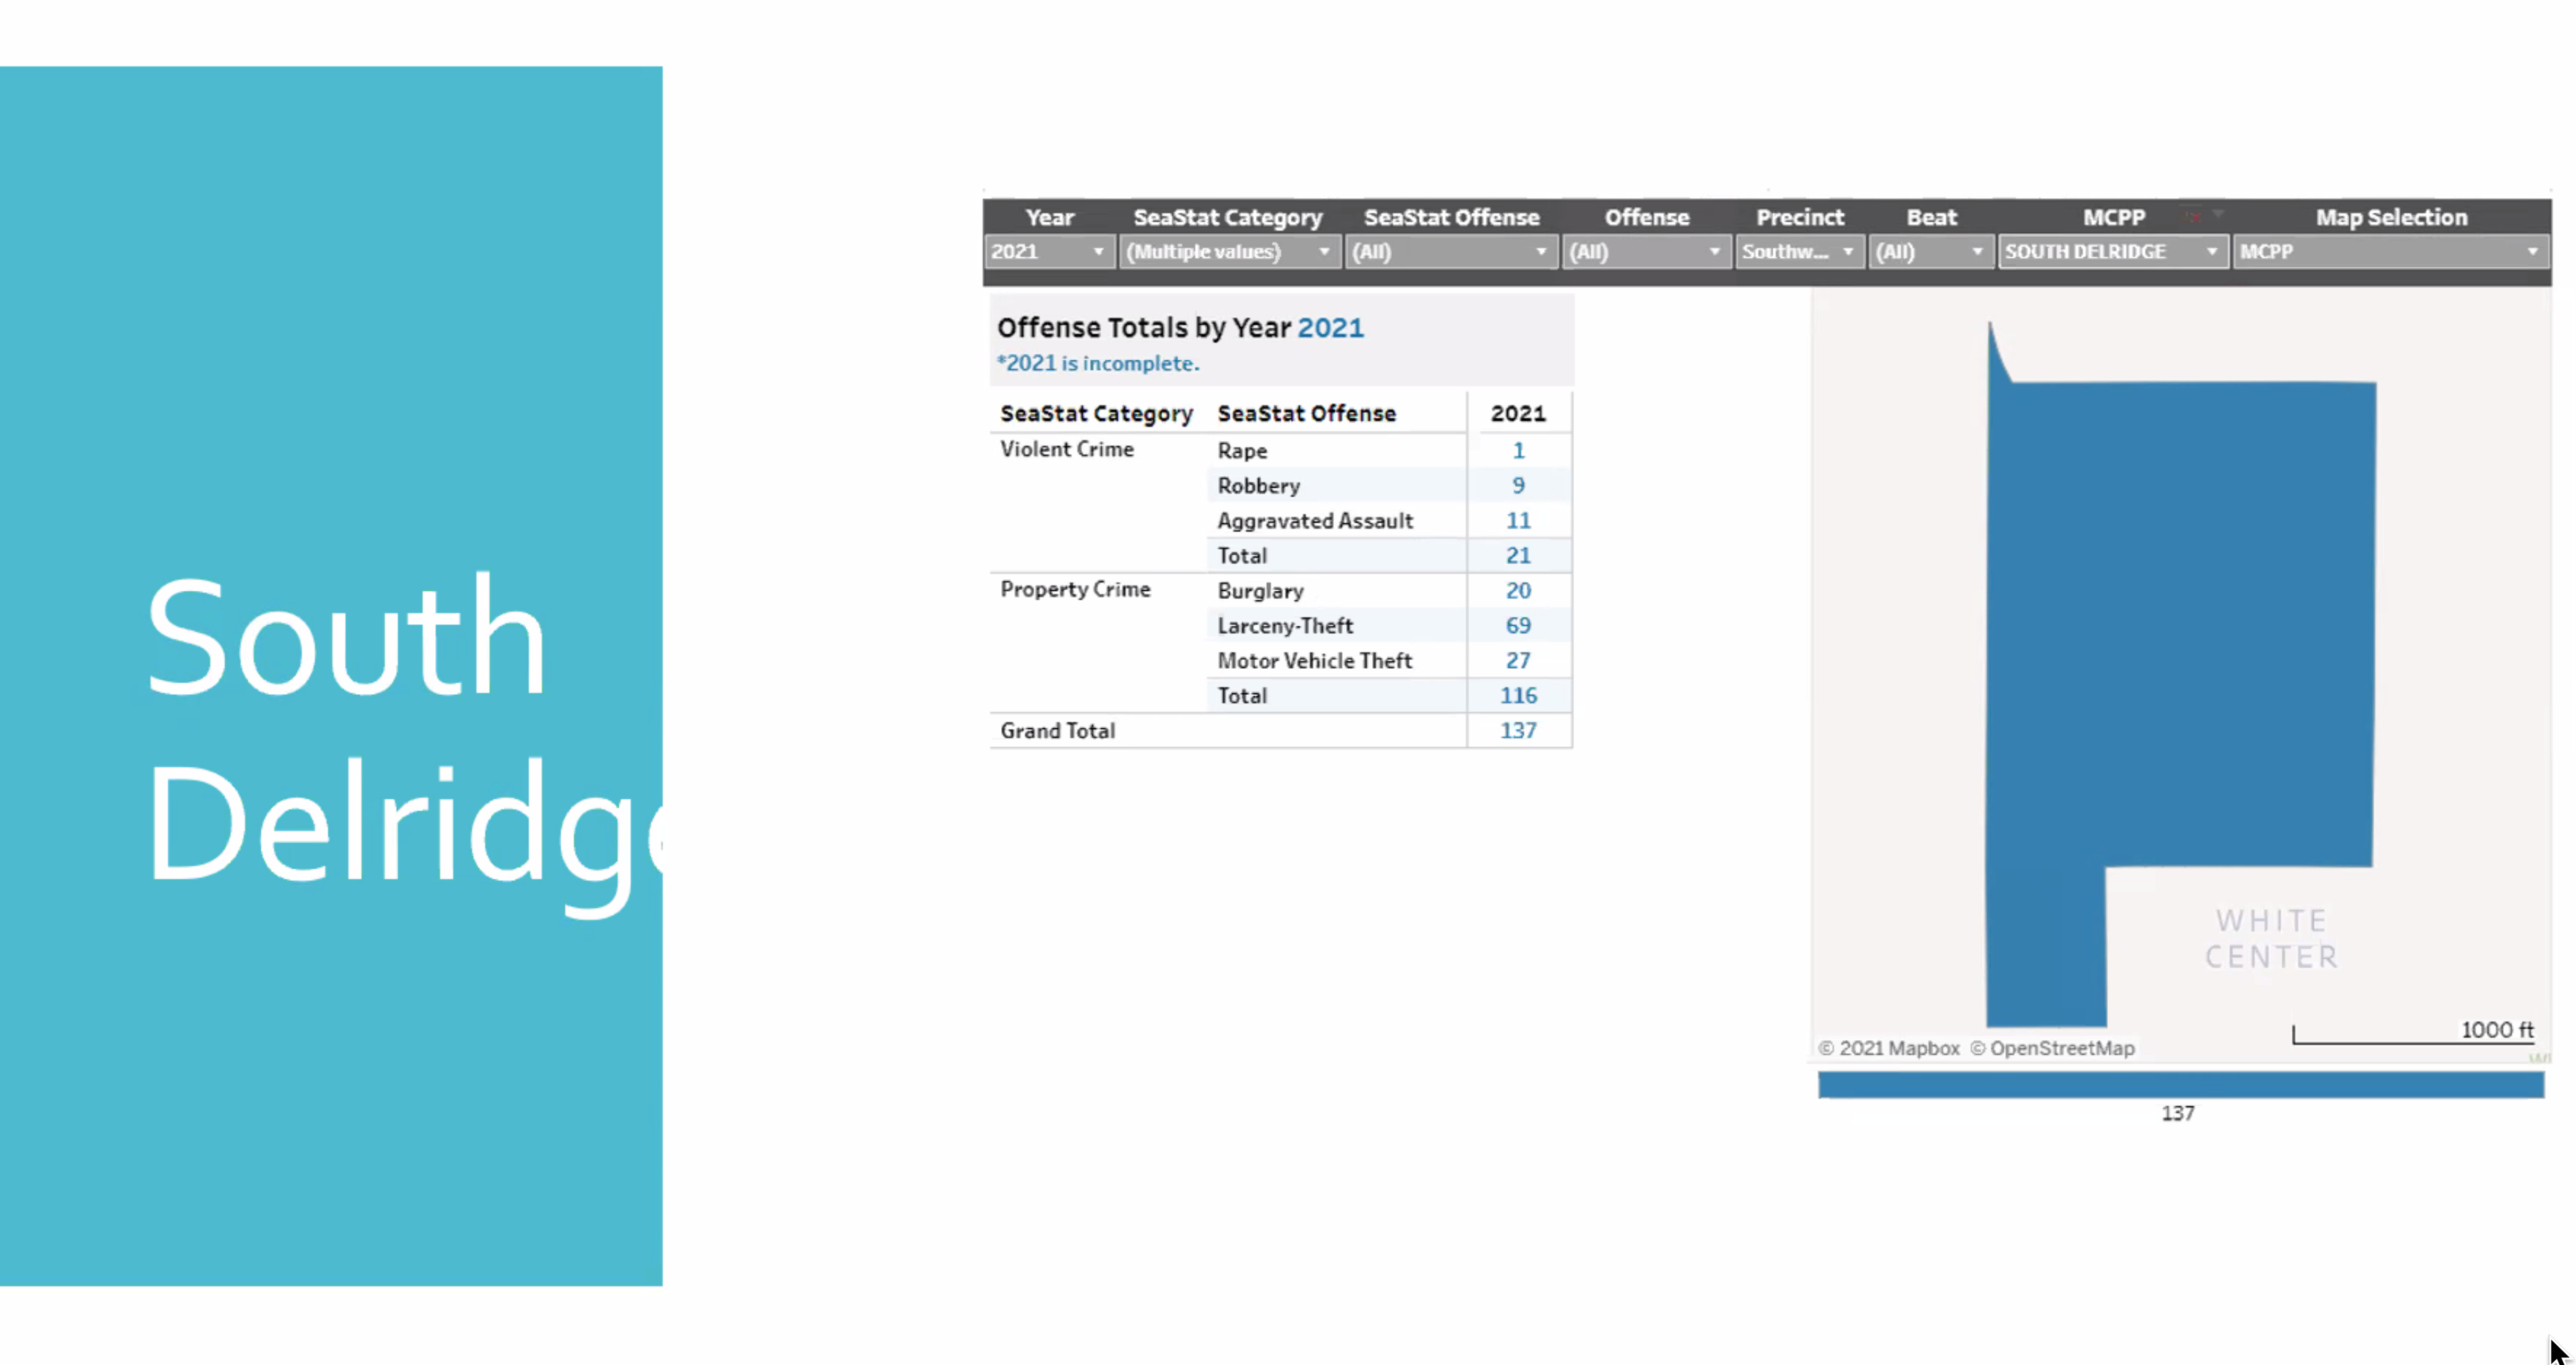
Task: Click the incomplete 2021 data note link
Action: pos(1097,362)
